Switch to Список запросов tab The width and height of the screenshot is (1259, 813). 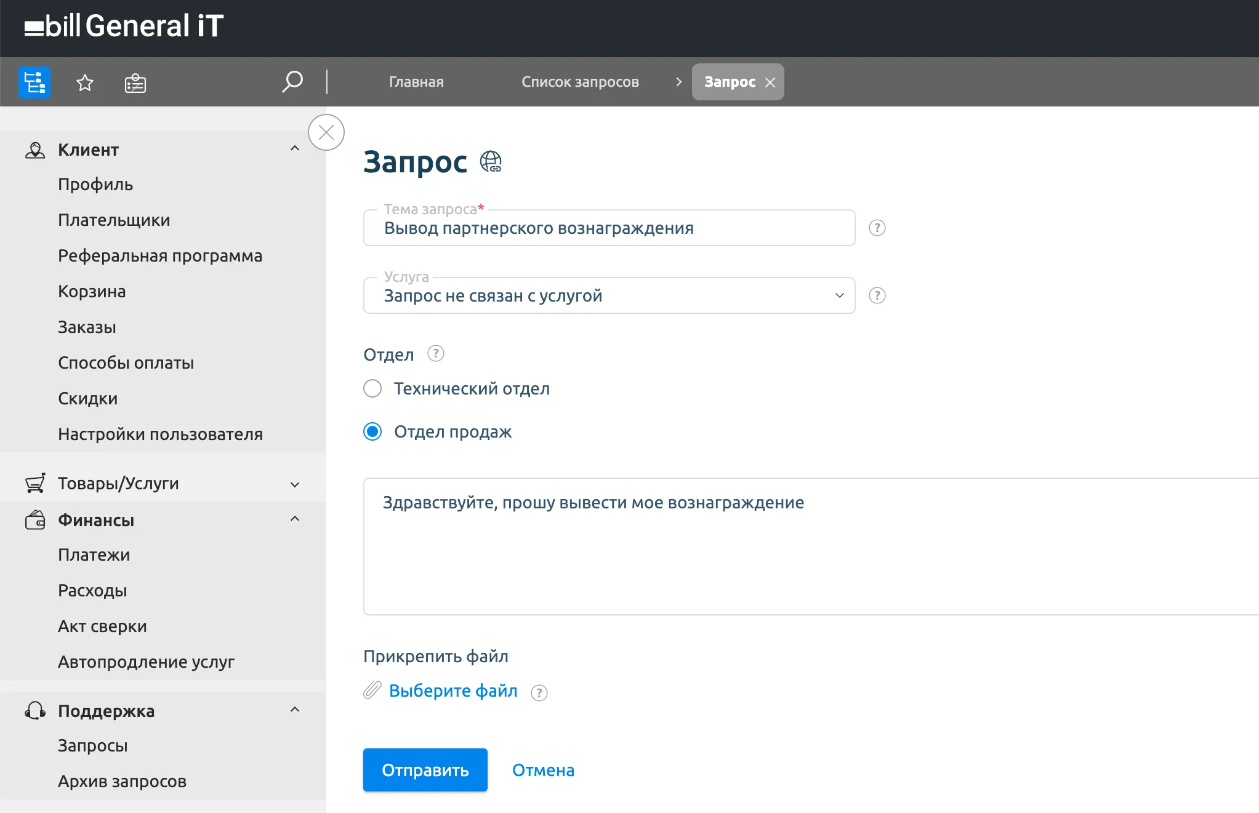pos(580,82)
